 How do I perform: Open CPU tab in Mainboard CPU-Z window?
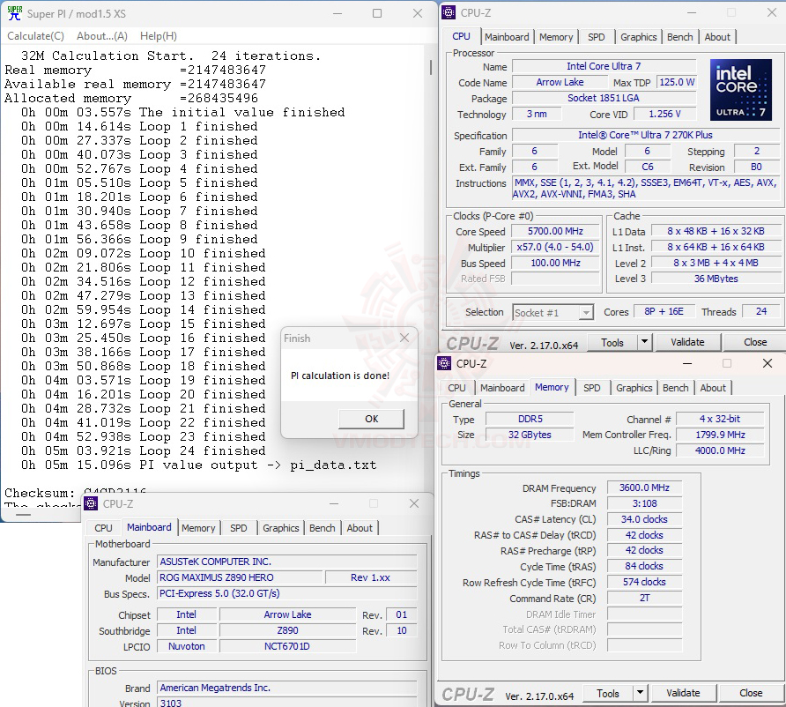pyautogui.click(x=103, y=528)
